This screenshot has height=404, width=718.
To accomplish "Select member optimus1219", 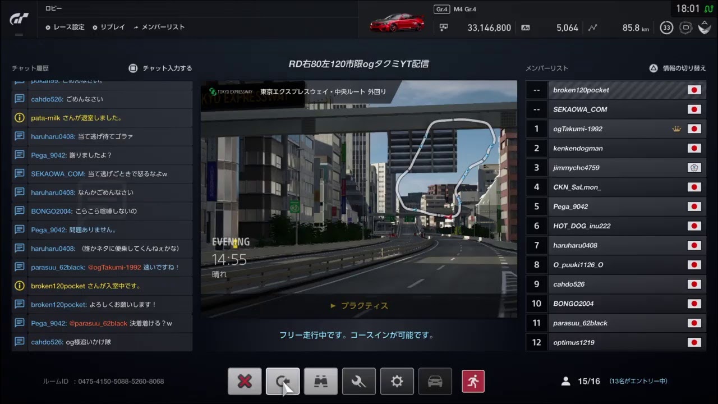I will pyautogui.click(x=616, y=342).
